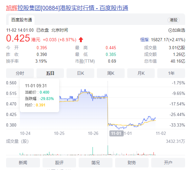Switch chart to 周K view
This screenshot has height=170, width=195.
tap(111, 73)
